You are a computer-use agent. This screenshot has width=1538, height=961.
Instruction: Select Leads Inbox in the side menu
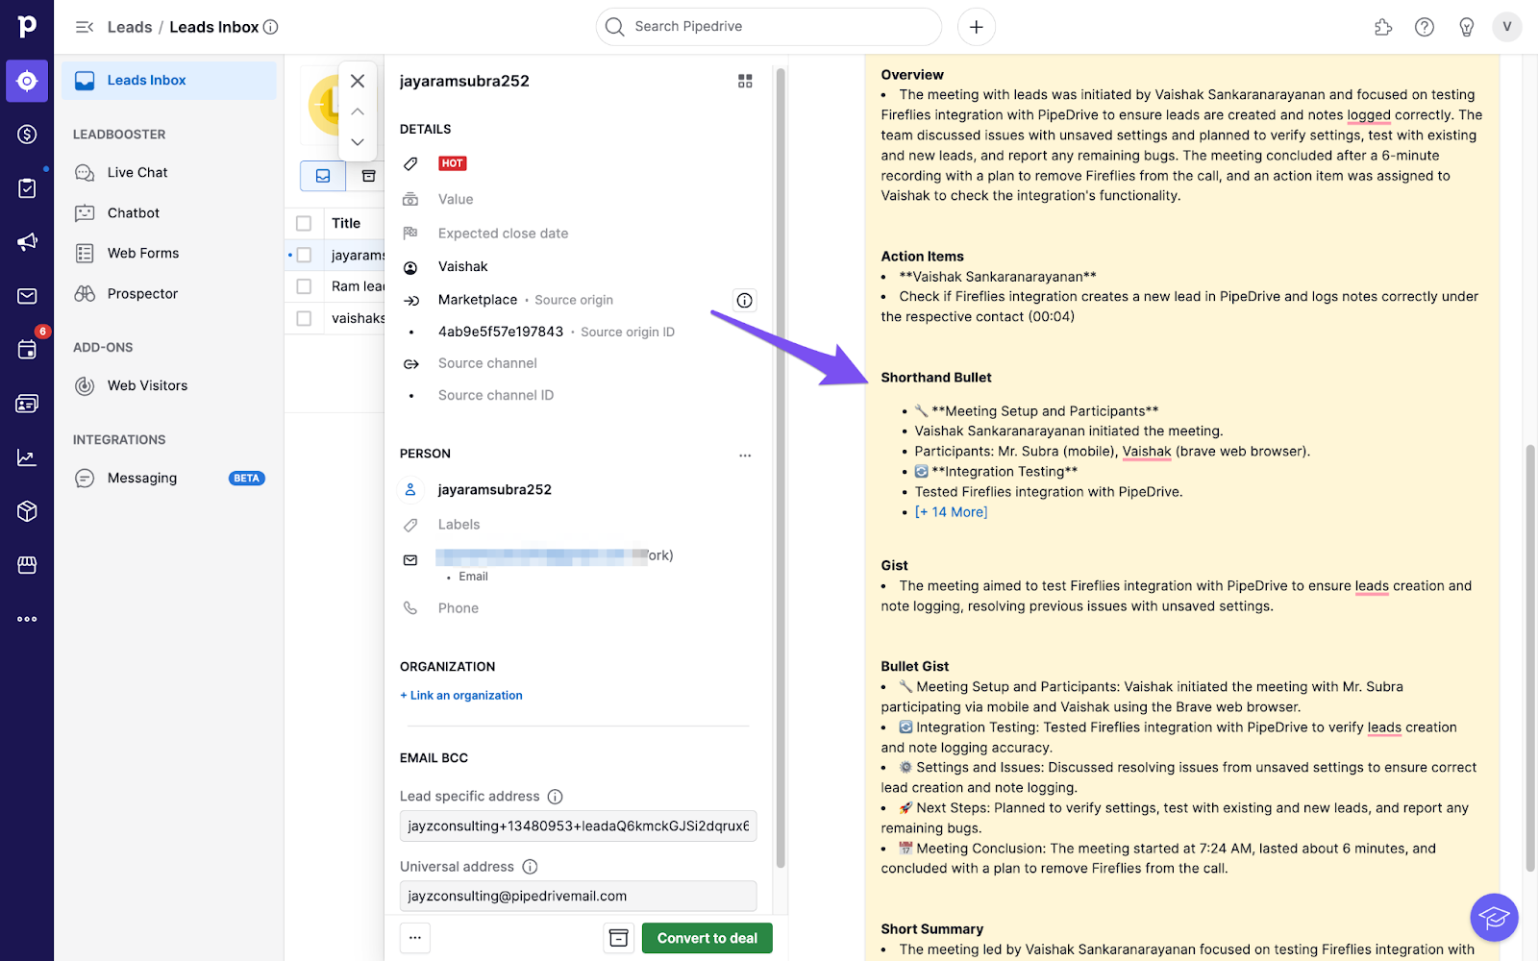(169, 81)
